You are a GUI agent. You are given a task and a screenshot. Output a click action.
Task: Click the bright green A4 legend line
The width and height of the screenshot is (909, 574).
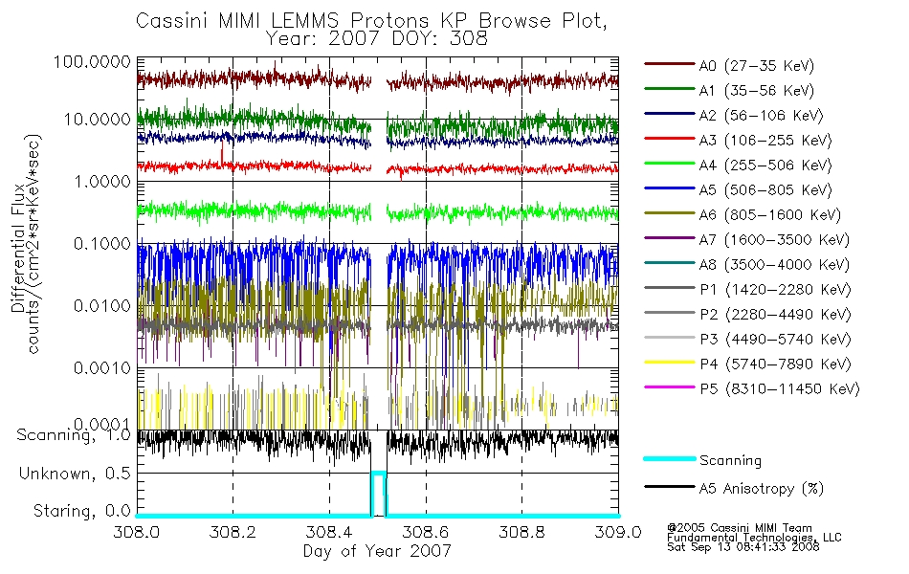(670, 164)
